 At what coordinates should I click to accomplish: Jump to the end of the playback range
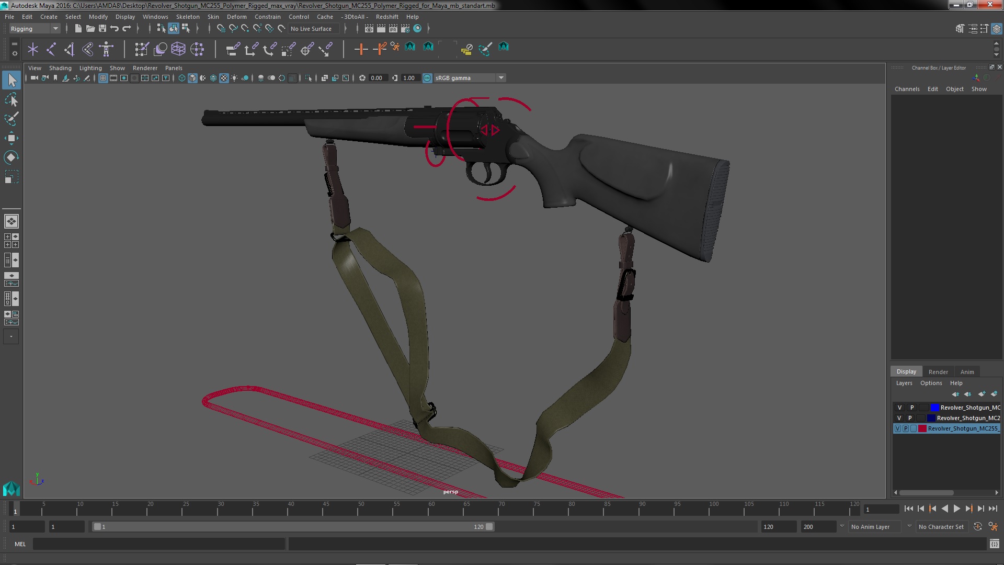point(992,508)
